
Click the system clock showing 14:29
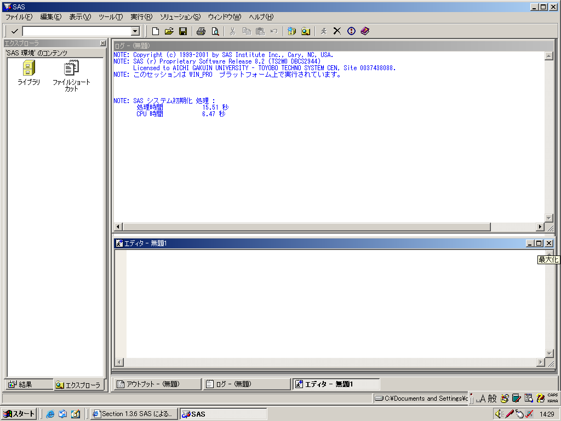(547, 414)
